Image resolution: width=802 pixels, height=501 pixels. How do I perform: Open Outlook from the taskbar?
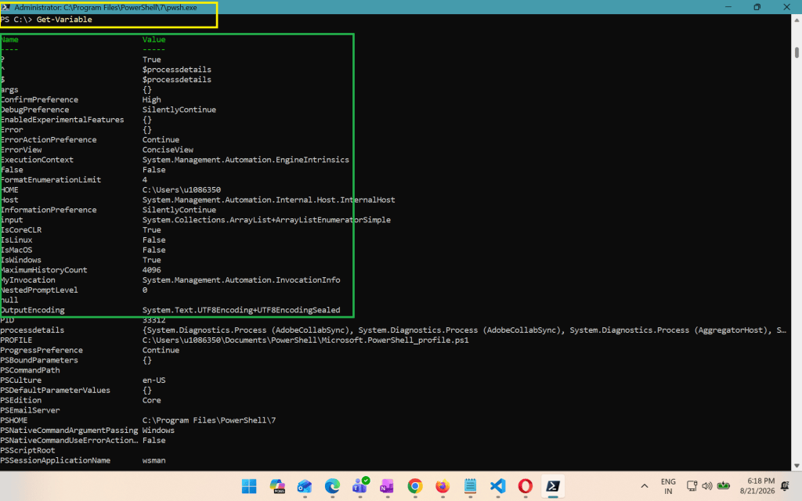click(305, 486)
